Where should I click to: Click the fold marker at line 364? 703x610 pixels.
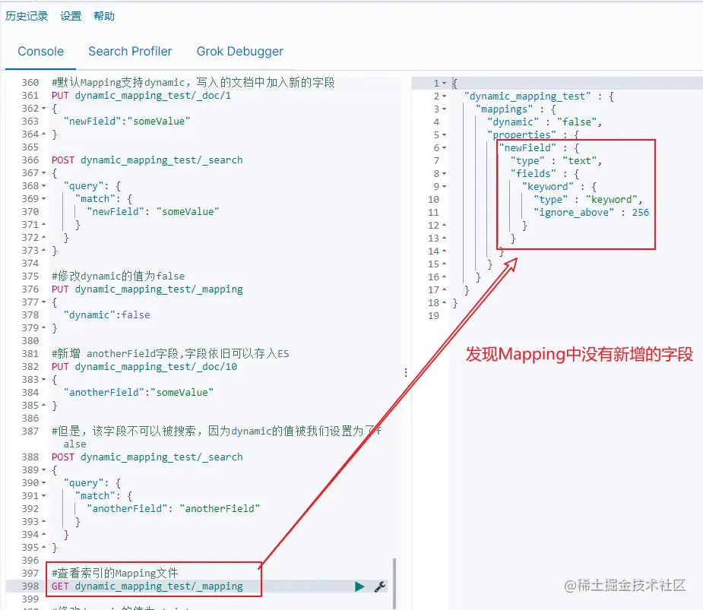click(44, 134)
